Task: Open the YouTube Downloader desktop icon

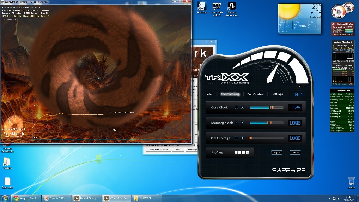Action: (7, 148)
